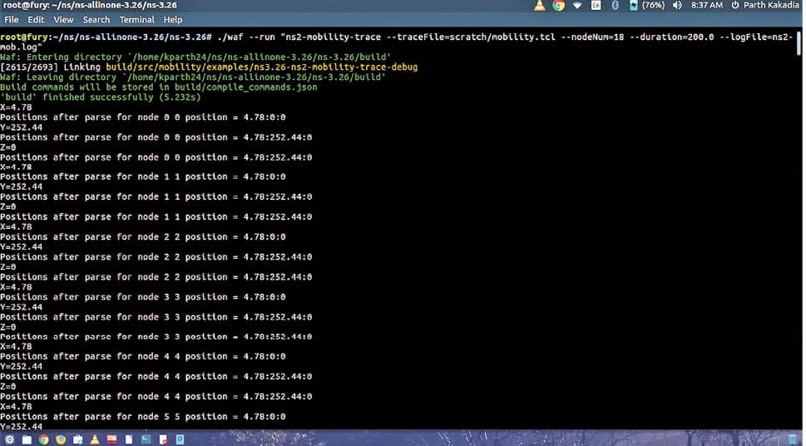Open the Help menu
The width and height of the screenshot is (806, 446).
173,19
